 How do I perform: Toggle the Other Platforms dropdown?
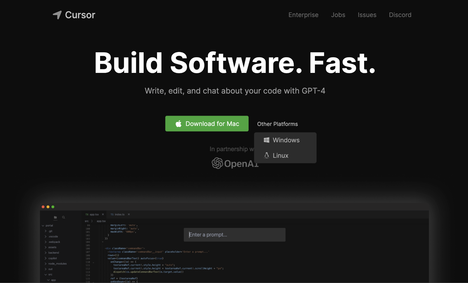pos(278,124)
